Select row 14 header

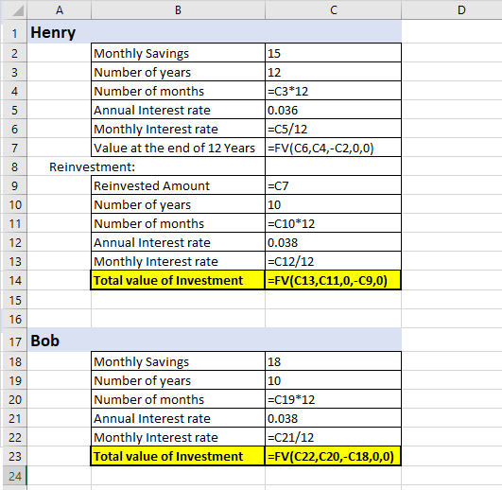point(15,281)
